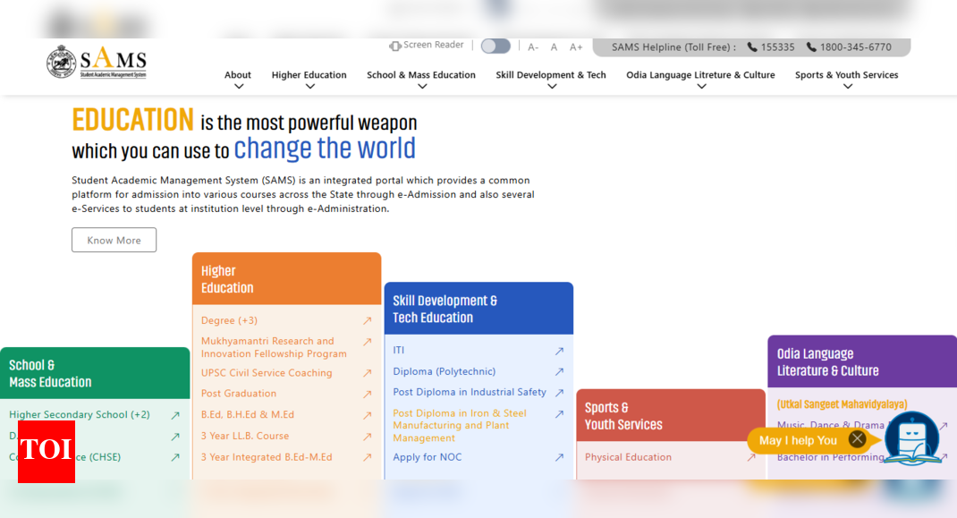Decrease font size with A- button

[x=533, y=47]
